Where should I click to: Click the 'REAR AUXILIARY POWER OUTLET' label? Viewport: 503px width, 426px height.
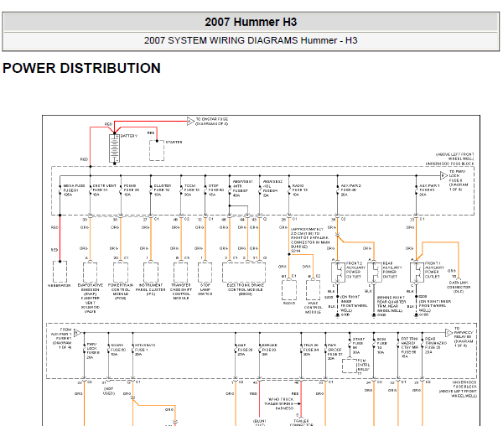click(x=392, y=270)
